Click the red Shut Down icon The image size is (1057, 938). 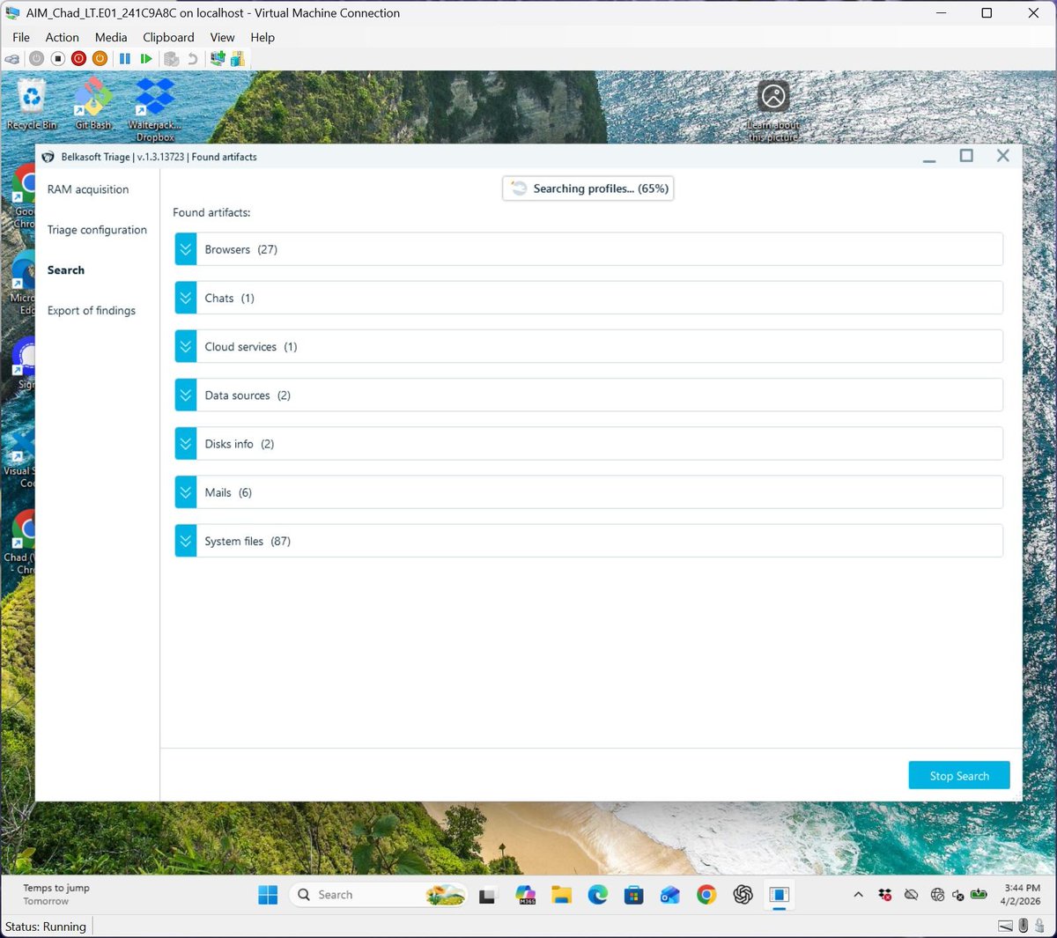tap(78, 59)
